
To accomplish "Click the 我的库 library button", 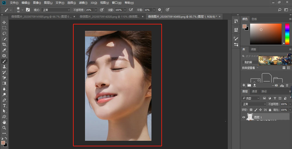I will (x=248, y=62).
